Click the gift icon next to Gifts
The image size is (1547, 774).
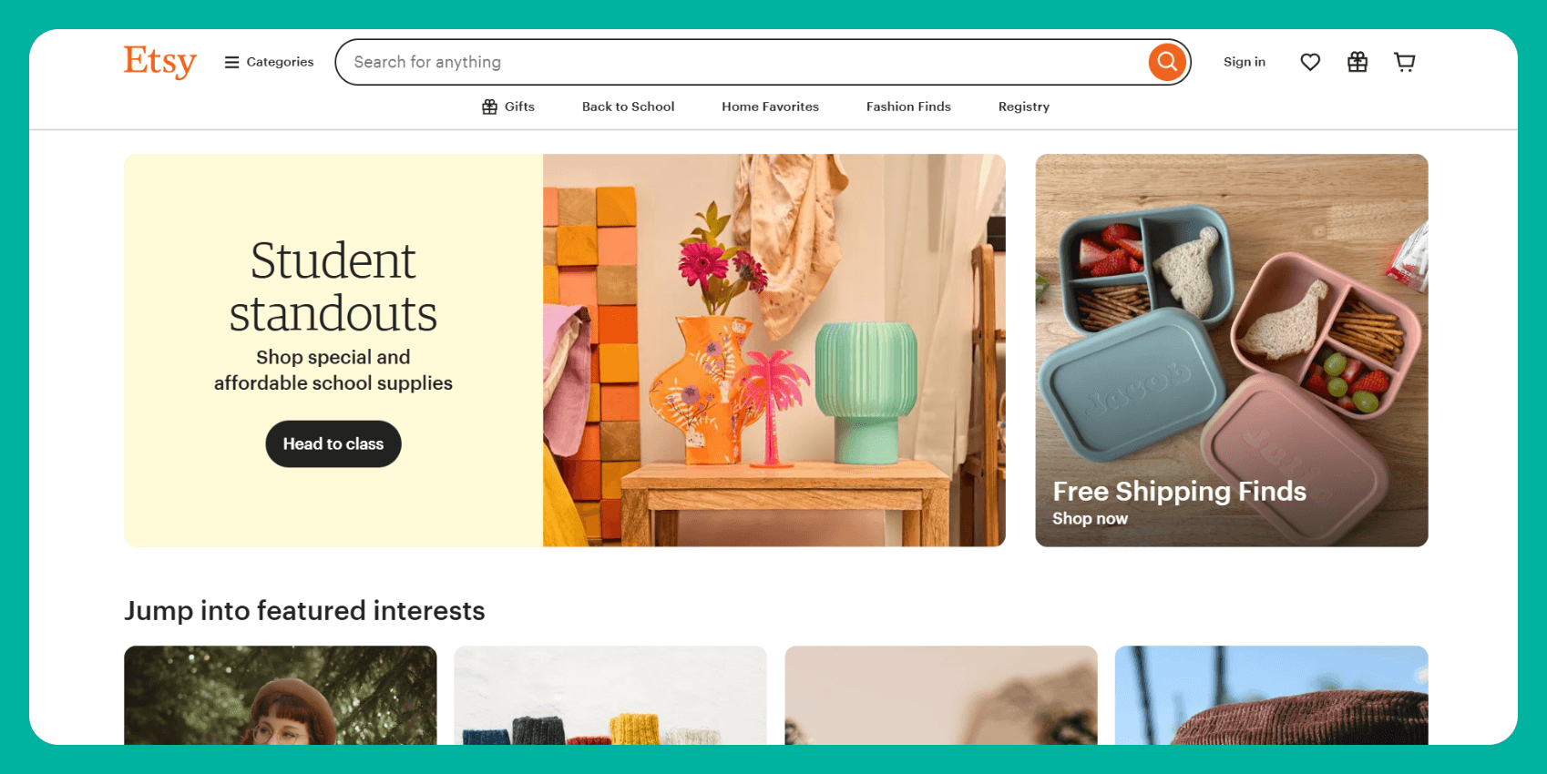coord(489,107)
